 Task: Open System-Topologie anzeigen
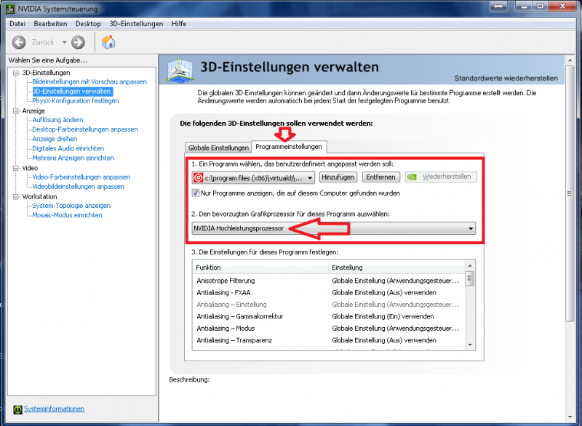[x=71, y=206]
